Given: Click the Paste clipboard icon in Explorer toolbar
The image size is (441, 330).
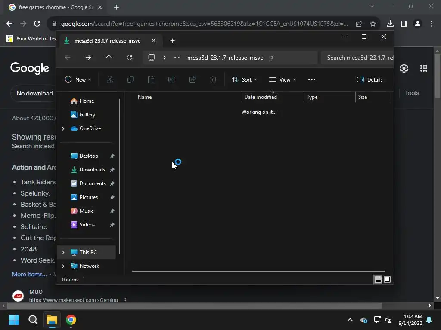Looking at the screenshot, I should 151,79.
